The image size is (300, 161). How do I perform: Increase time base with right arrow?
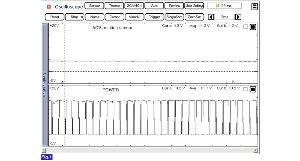pos(238,17)
